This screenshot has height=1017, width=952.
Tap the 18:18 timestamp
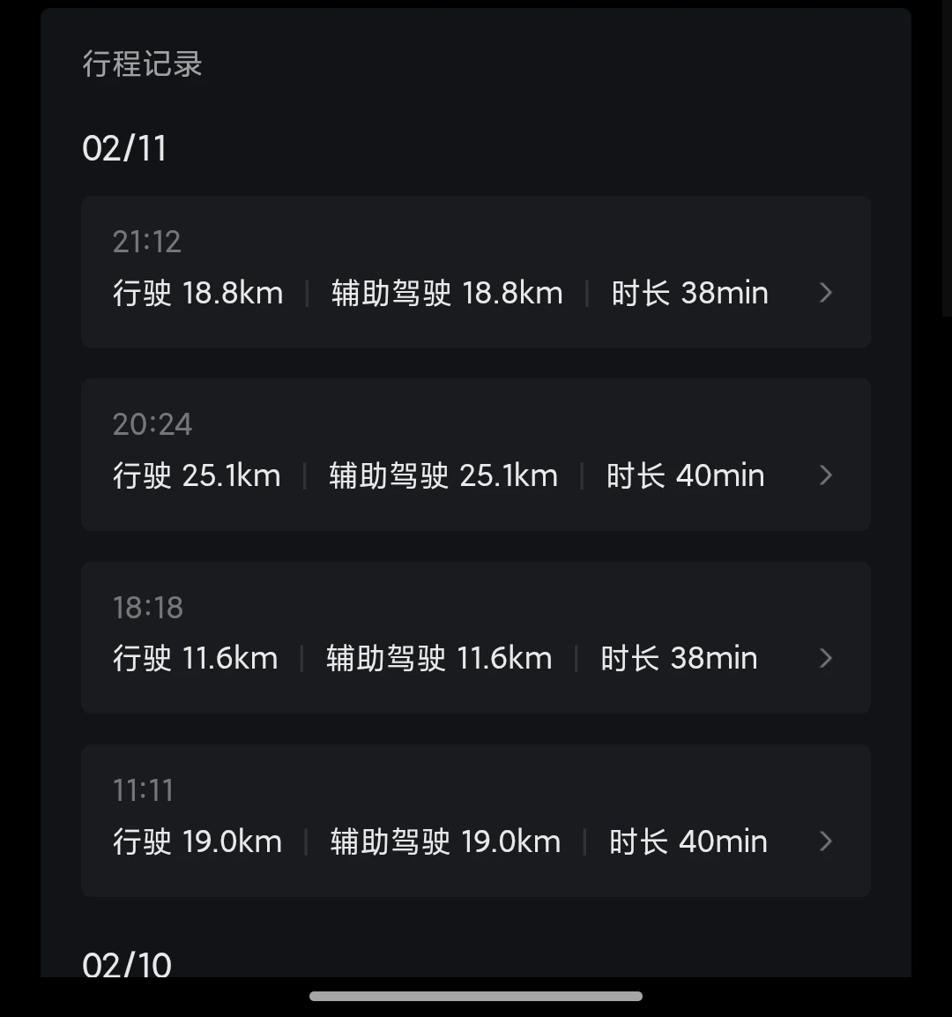point(147,607)
